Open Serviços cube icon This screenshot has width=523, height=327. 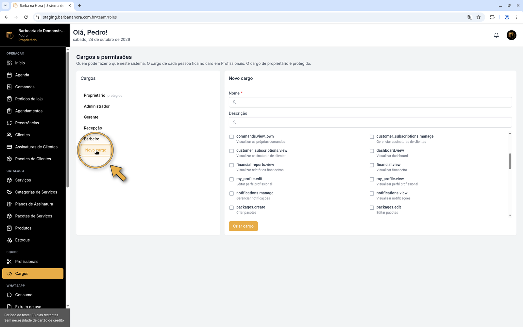[9, 180]
